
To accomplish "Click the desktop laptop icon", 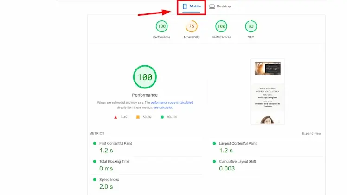I will [212, 6].
